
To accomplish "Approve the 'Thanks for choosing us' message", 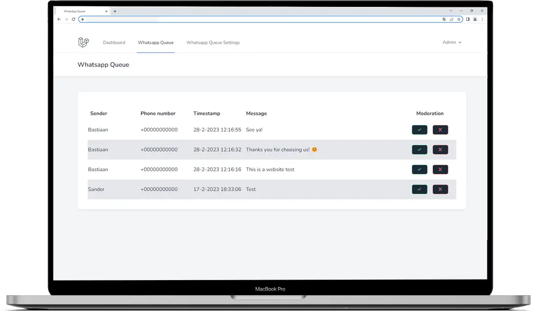I will 419,150.
